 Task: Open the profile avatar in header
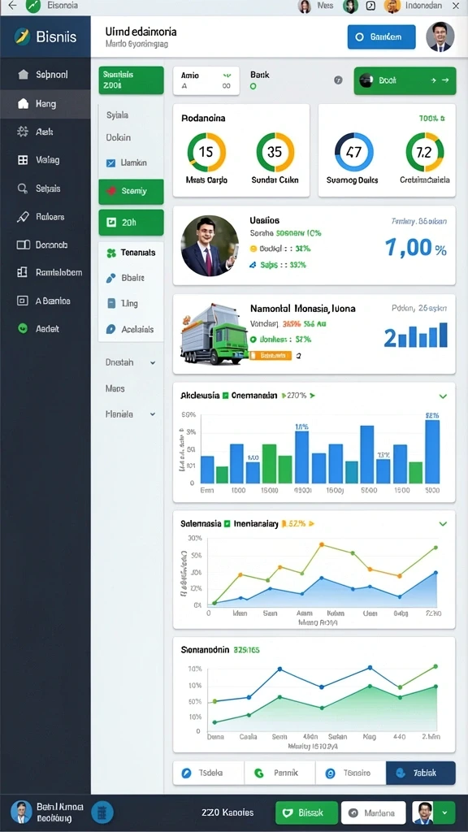point(440,37)
